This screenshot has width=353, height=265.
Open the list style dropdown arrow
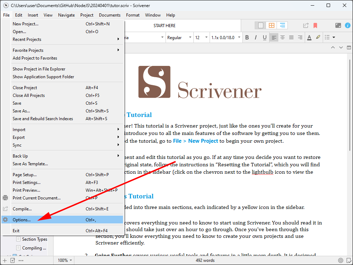(x=334, y=37)
